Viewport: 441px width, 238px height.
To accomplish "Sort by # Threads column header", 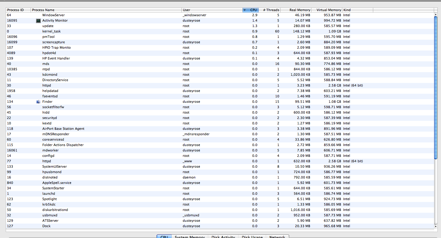I will (270, 10).
